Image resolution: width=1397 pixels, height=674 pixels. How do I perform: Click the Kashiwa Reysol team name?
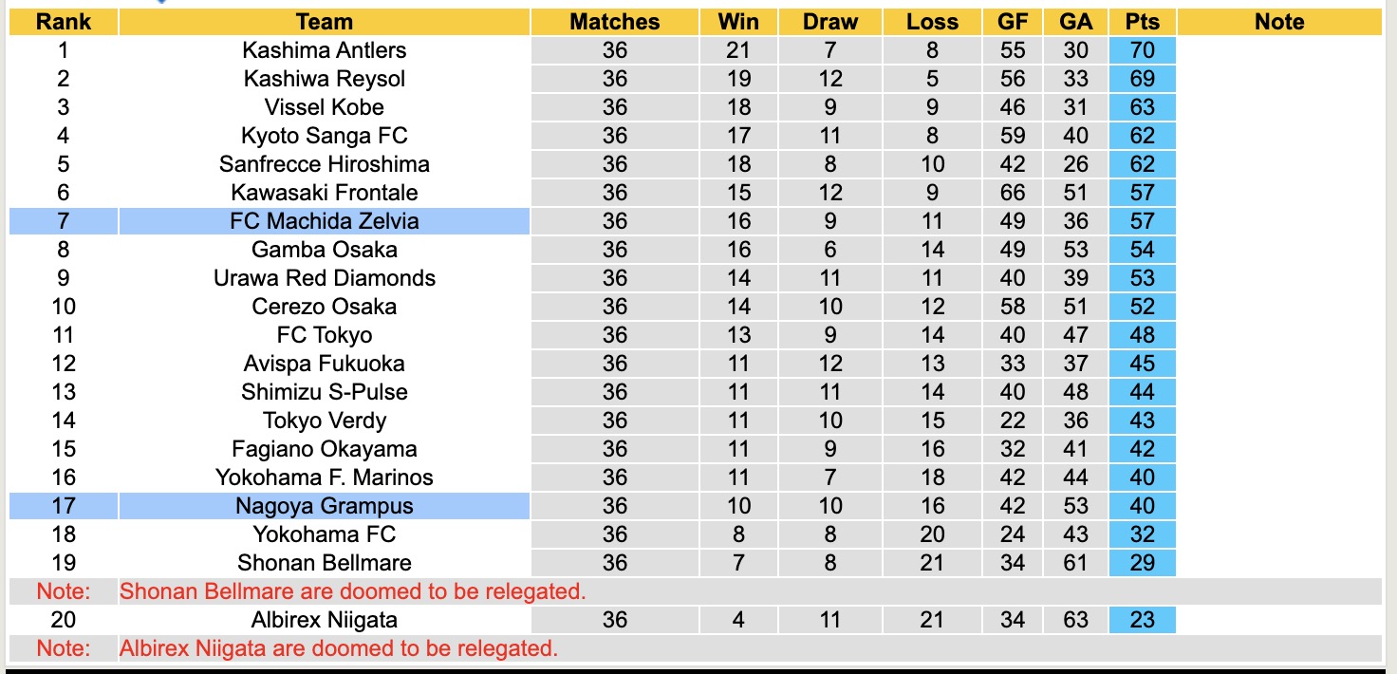click(324, 79)
